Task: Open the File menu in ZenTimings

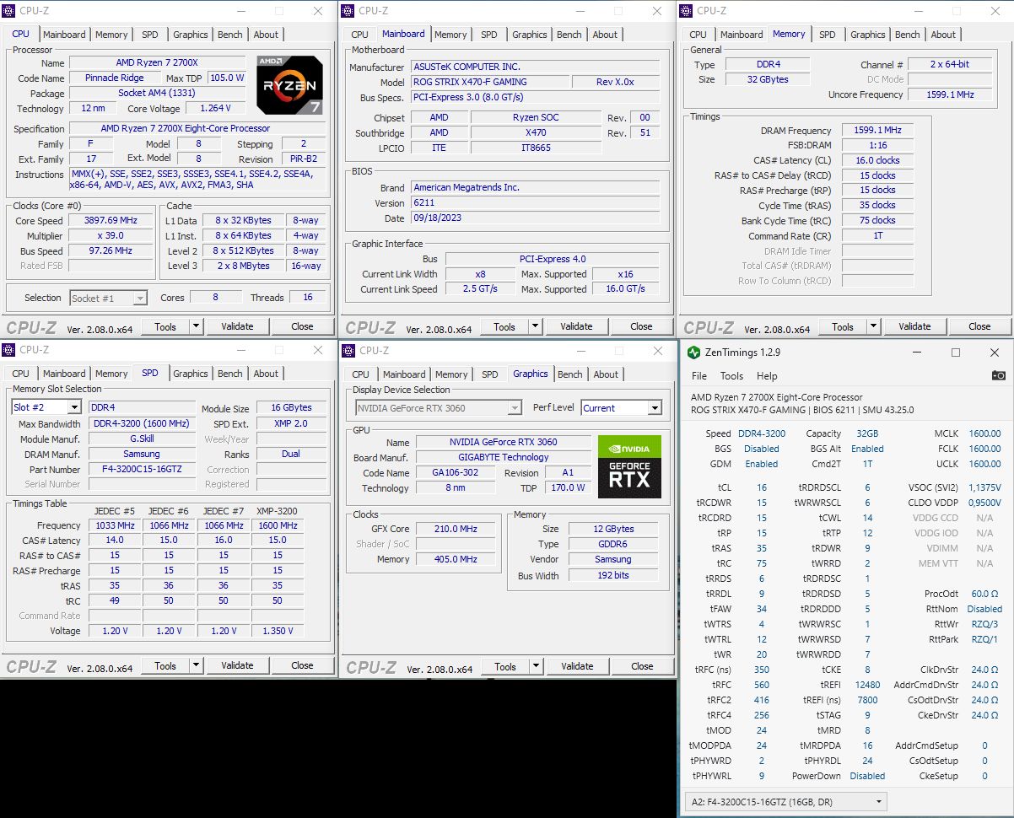Action: coord(699,376)
